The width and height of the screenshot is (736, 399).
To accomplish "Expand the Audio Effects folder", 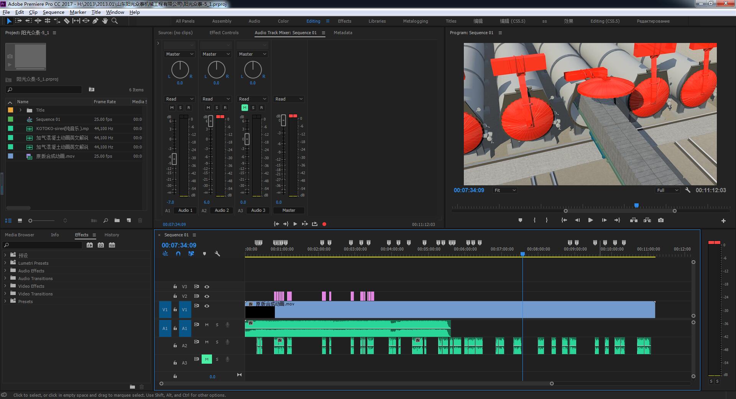I will (x=5, y=271).
